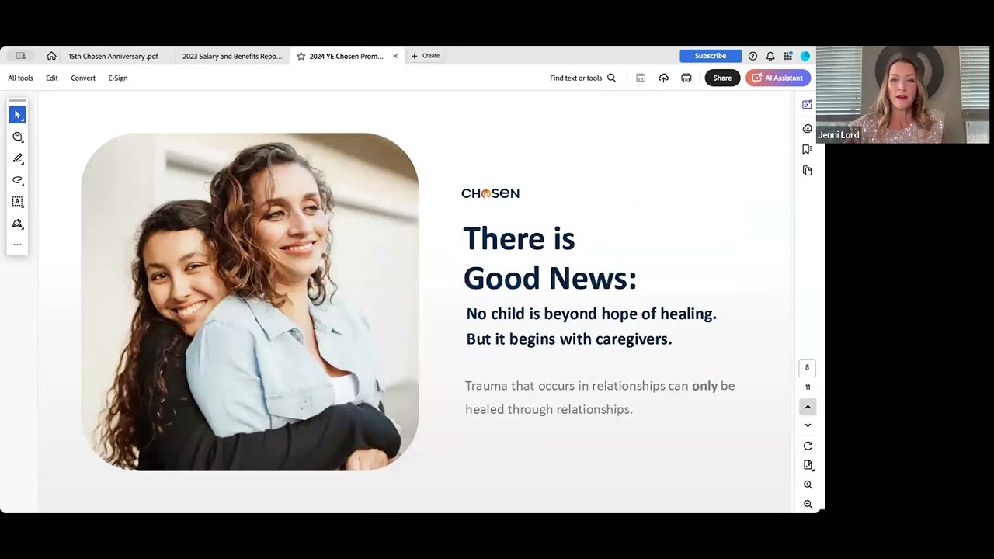
Task: Open the Edit menu
Action: [52, 78]
